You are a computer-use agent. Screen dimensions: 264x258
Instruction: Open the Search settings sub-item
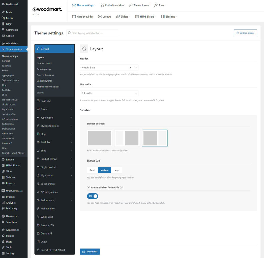click(40, 93)
